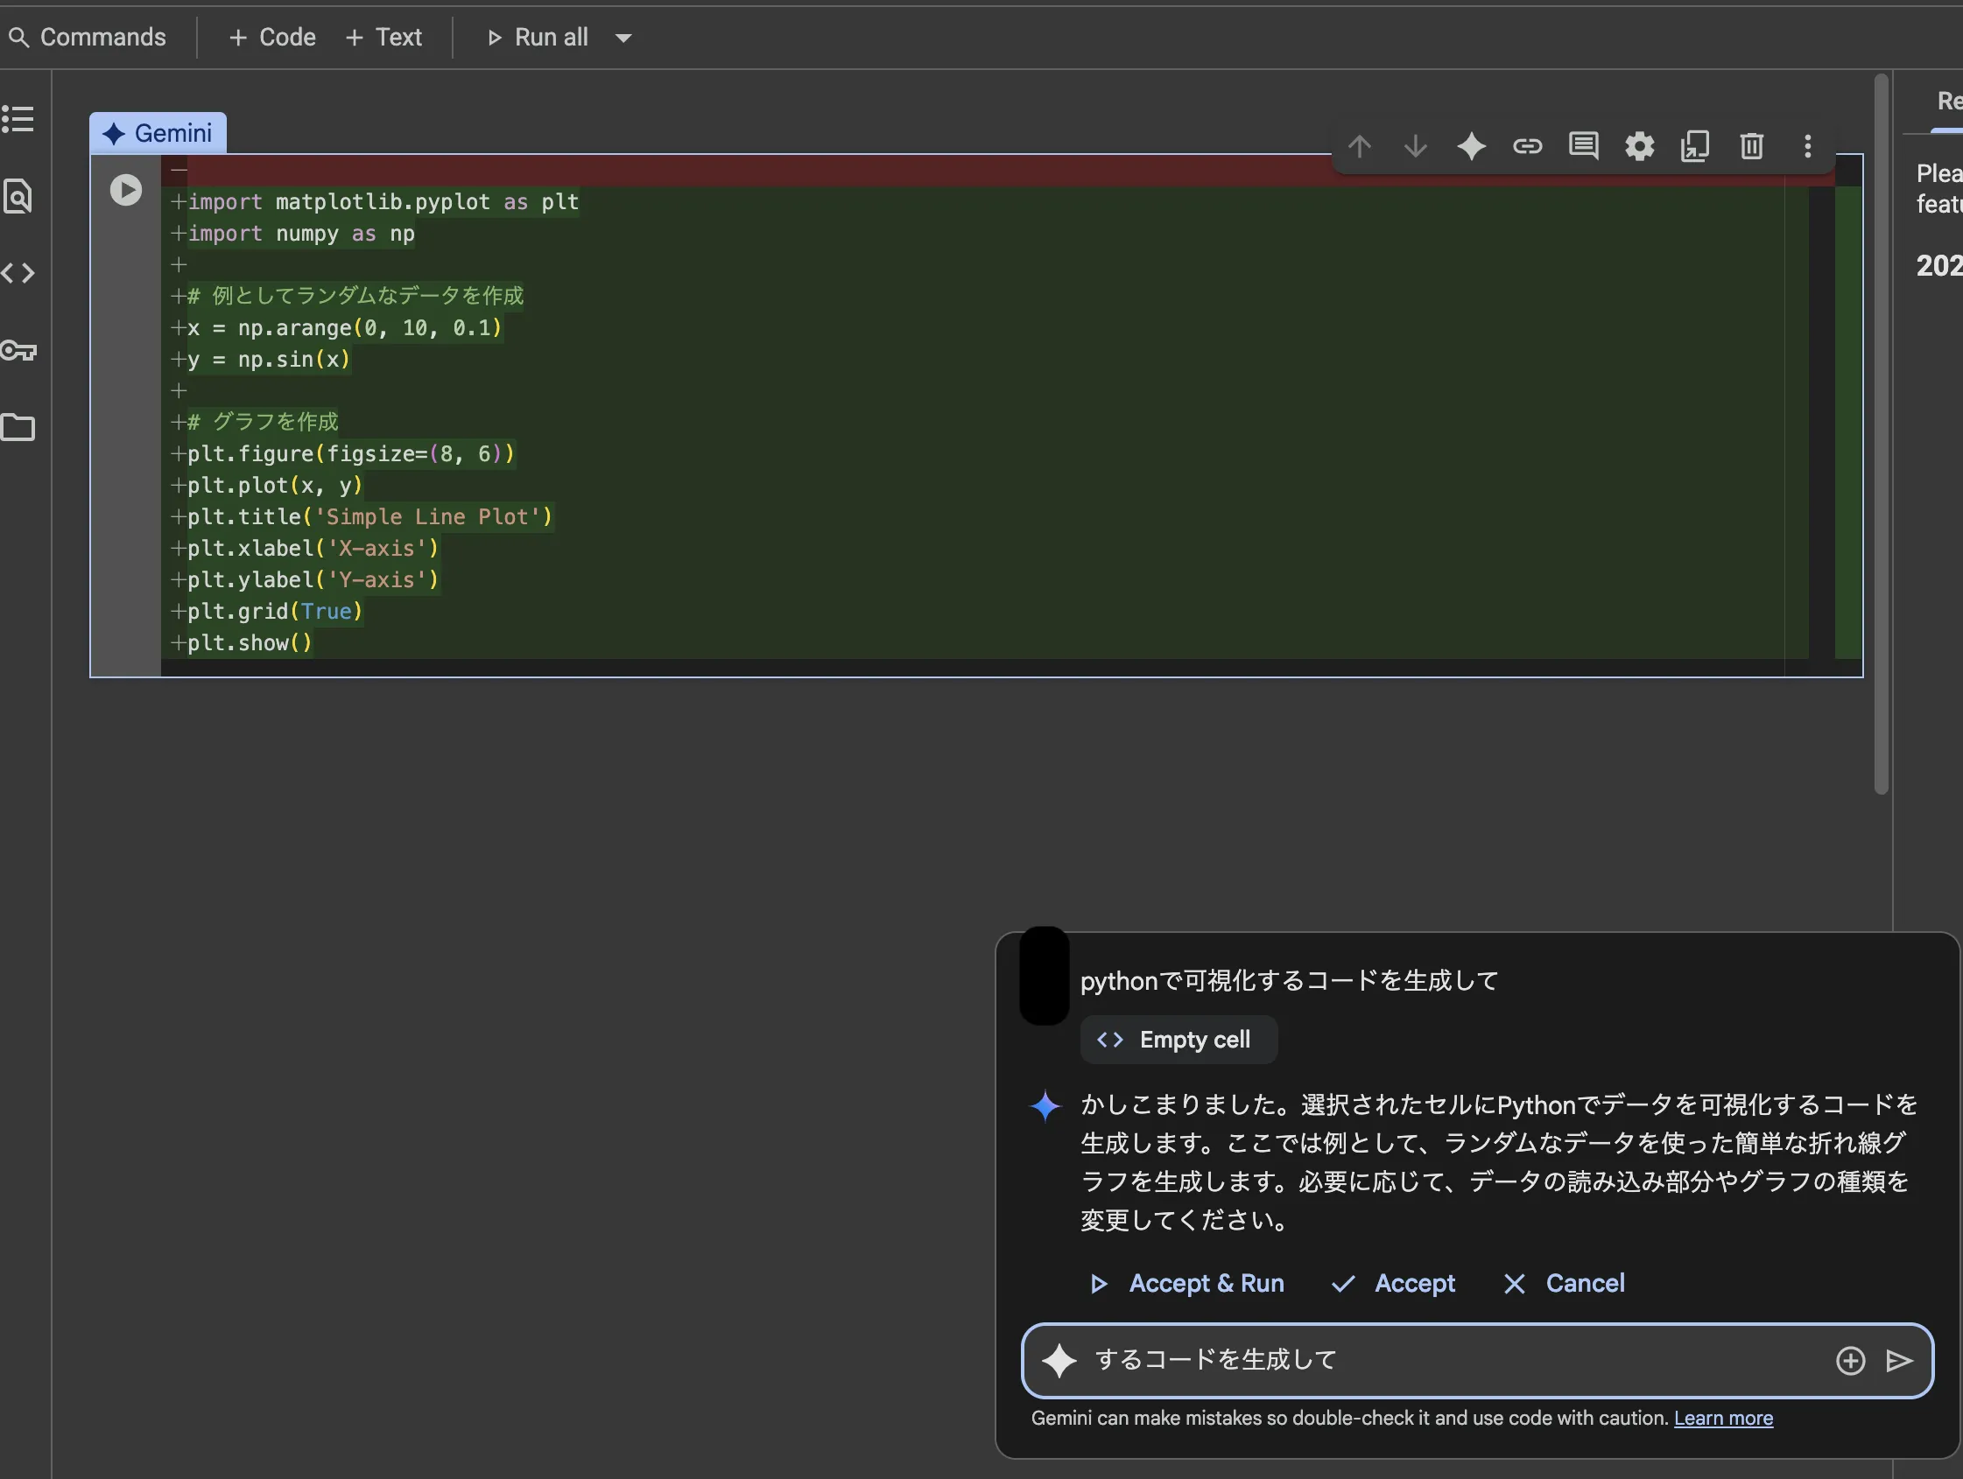Viewport: 1963px width, 1479px height.
Task: Open the Files browser
Action: [x=19, y=429]
